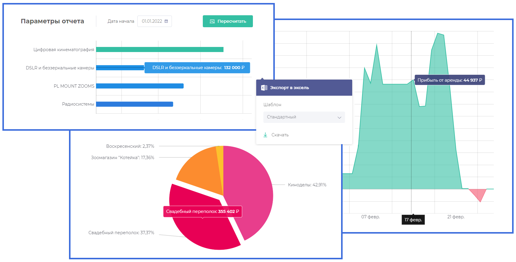Select the Цифровая кинематография green bar
516x262 pixels.
[x=160, y=49]
